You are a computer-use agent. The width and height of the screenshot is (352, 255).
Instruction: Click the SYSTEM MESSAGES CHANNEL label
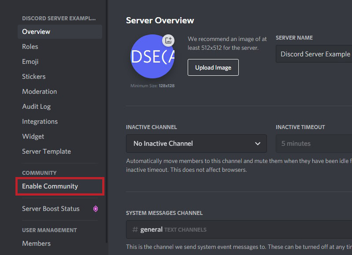pyautogui.click(x=164, y=213)
